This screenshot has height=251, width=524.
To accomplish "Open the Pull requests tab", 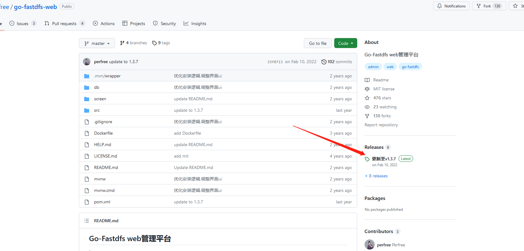I will click(x=64, y=24).
